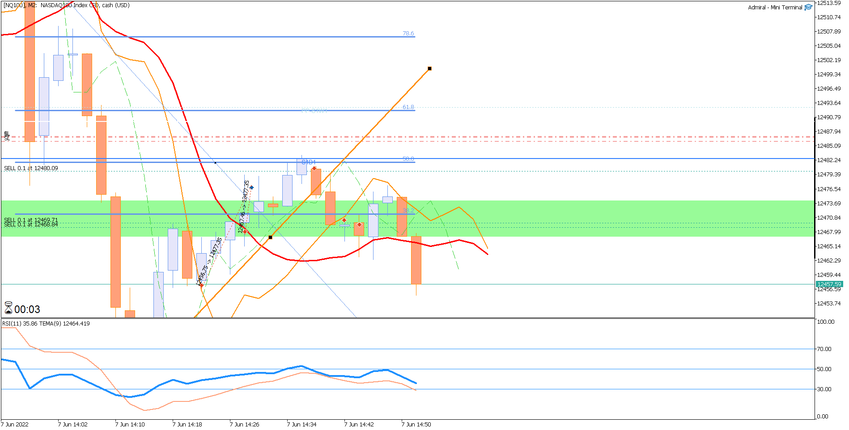Select the black upper anchor of orange trend line

click(429, 68)
